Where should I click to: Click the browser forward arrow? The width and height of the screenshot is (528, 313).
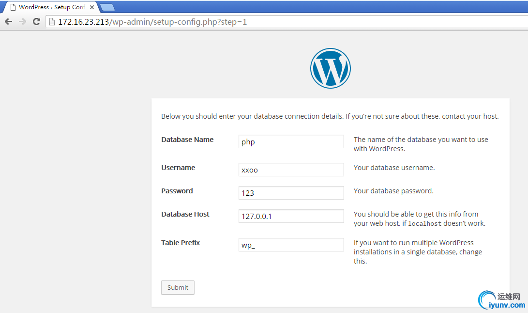click(22, 22)
